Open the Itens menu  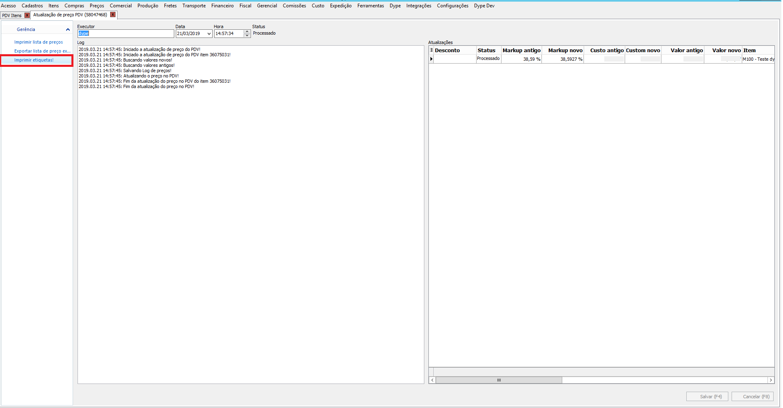coord(54,6)
